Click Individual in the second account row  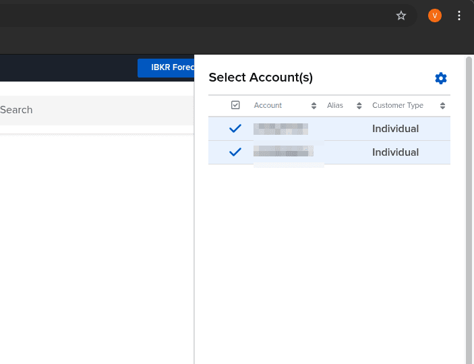point(395,152)
